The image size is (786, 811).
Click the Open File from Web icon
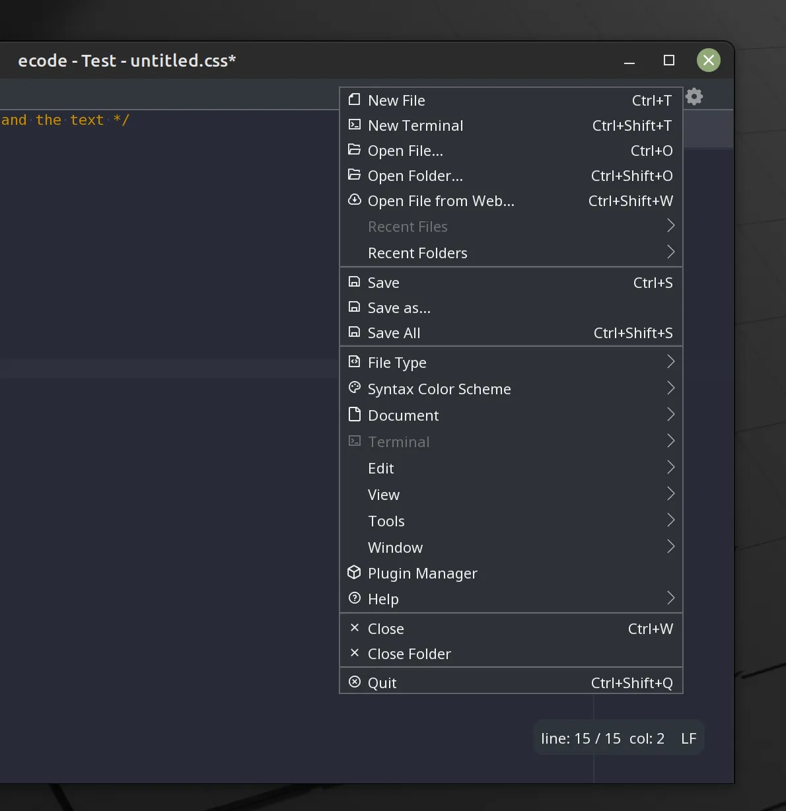[355, 200]
